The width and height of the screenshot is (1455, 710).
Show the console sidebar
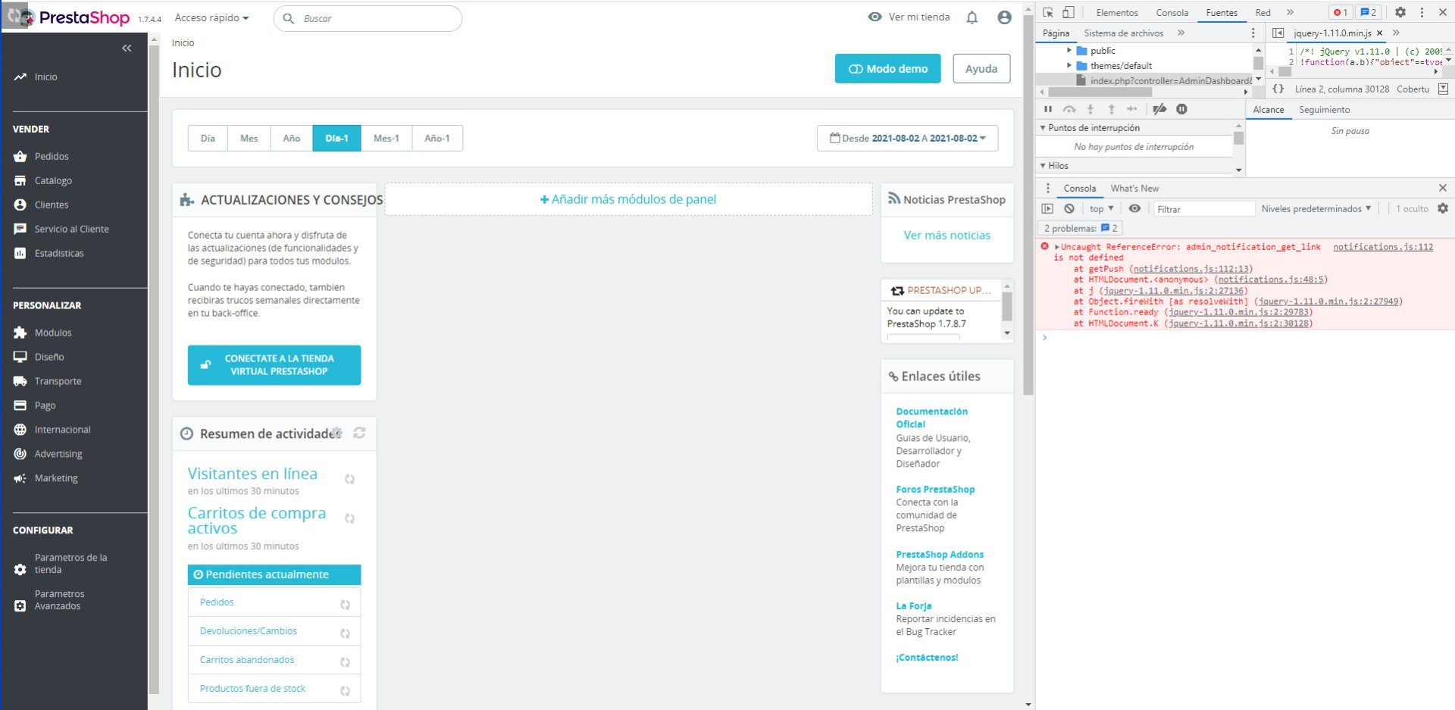(1047, 208)
